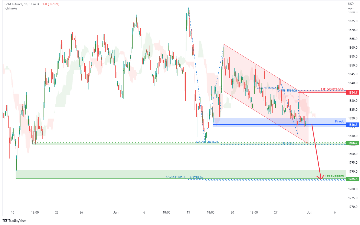Screen dimensions: 360x225
Task: Select the red 1834.7 price tag
Action: (x=352, y=93)
